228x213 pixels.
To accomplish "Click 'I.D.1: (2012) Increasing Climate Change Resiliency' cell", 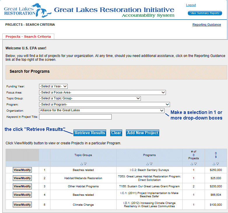I will pos(149,205).
